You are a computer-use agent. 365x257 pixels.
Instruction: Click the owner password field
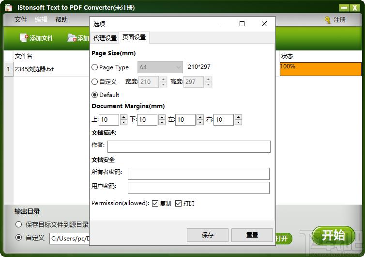click(198, 174)
